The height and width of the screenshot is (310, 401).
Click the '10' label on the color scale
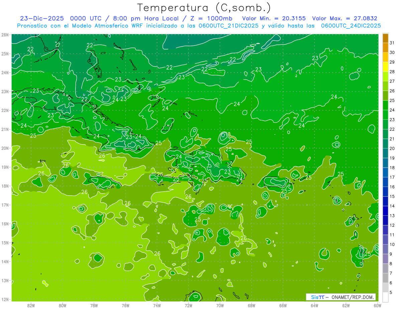(392, 244)
